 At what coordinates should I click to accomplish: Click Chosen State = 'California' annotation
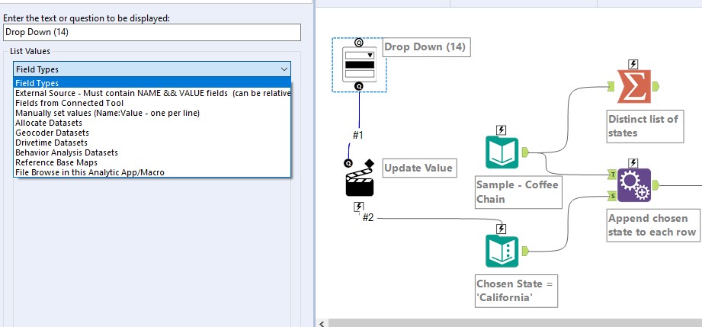point(516,290)
